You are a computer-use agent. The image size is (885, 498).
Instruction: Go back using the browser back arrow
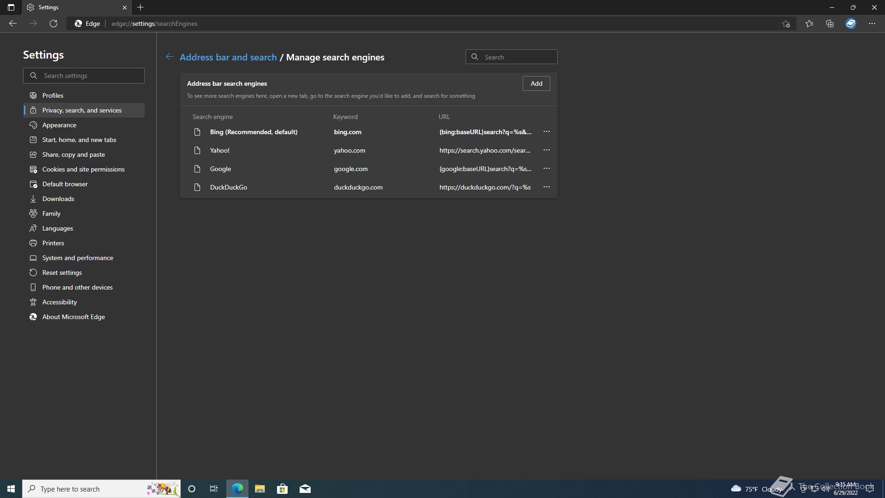13,24
